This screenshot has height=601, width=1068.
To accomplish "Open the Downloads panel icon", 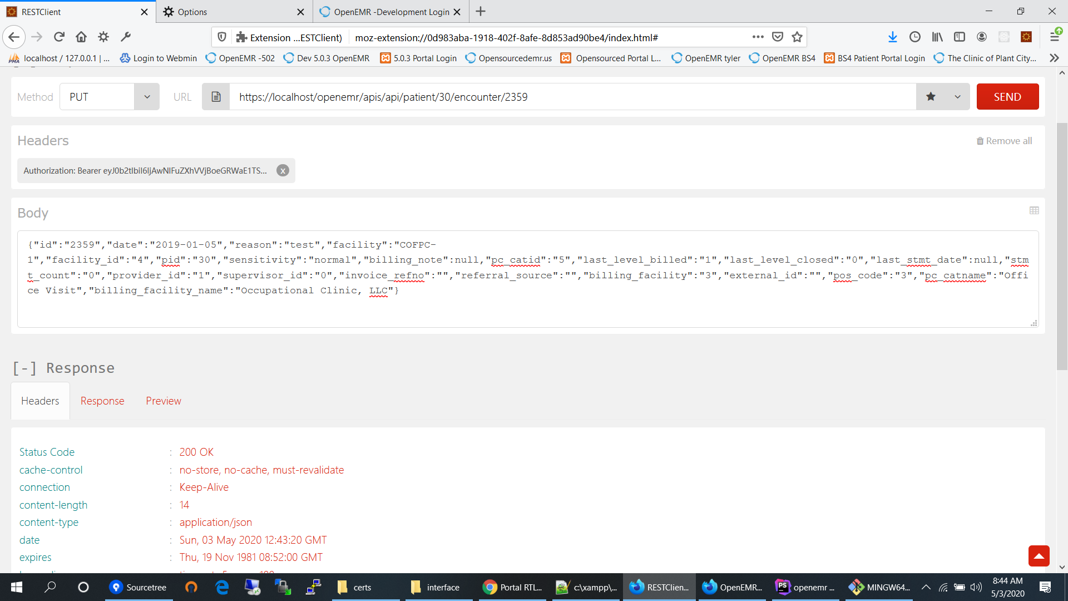I will [x=893, y=37].
